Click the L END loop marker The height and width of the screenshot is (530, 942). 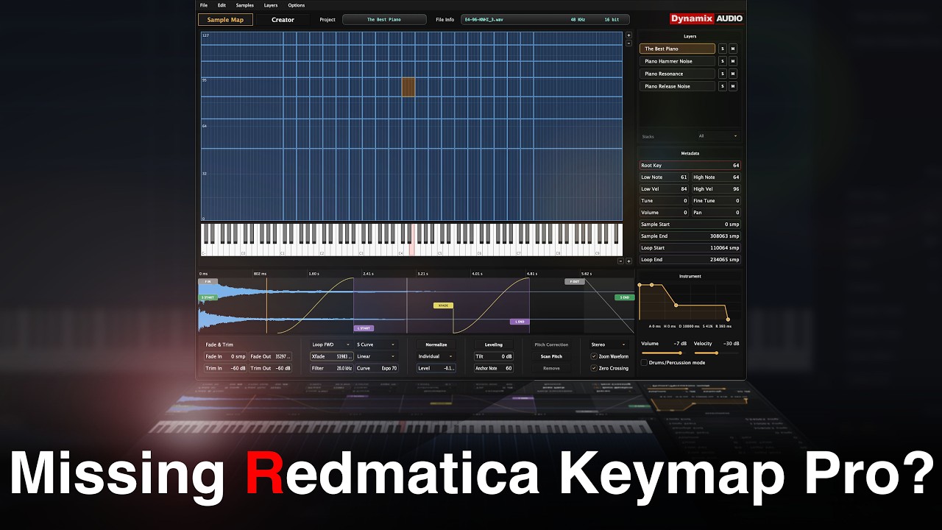pyautogui.click(x=520, y=322)
